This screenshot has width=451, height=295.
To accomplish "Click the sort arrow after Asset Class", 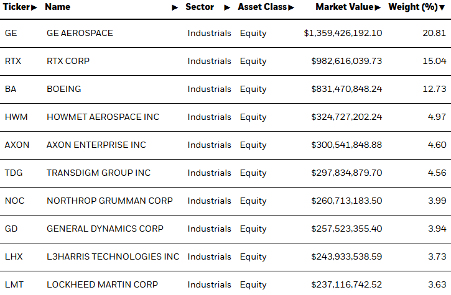I will tap(291, 7).
